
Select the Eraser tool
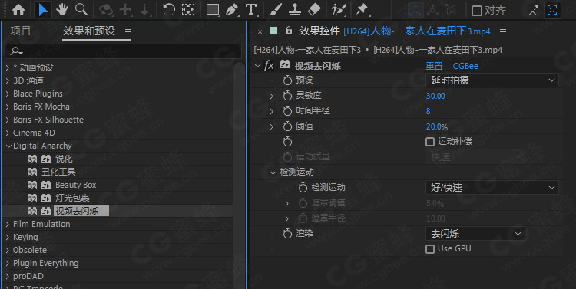(x=313, y=9)
